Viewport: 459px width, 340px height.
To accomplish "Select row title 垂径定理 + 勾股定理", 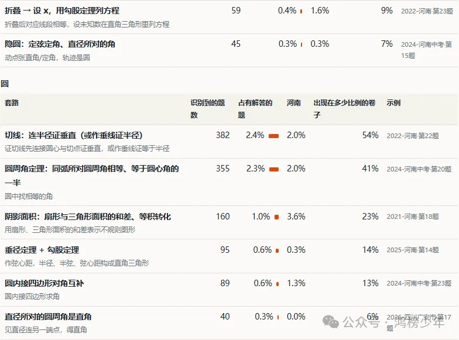I will [42, 250].
